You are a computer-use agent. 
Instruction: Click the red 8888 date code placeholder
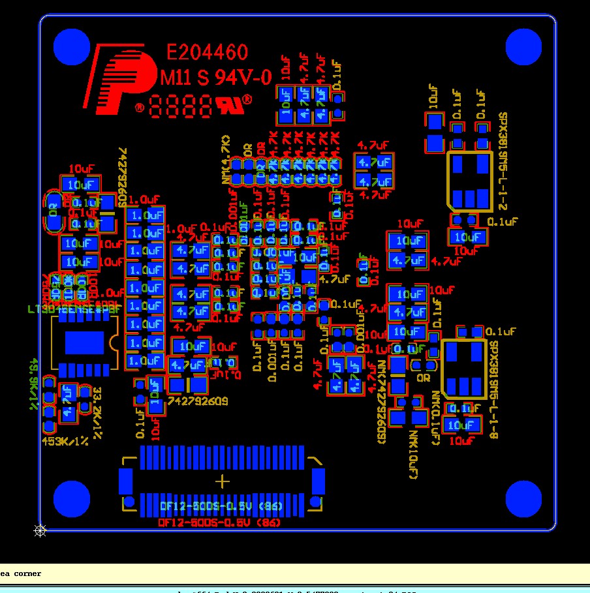181,106
